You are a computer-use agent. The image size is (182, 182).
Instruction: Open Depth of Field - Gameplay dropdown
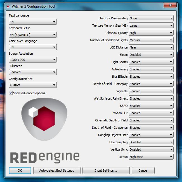(x=151, y=84)
